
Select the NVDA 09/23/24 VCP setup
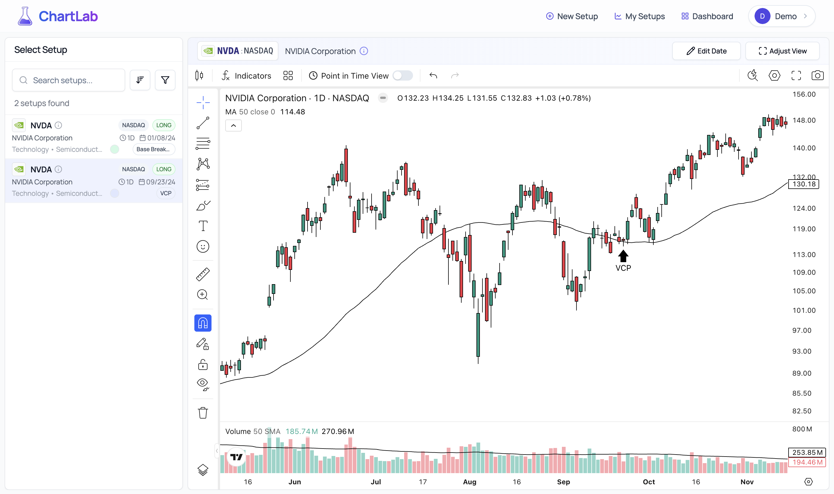tap(93, 181)
